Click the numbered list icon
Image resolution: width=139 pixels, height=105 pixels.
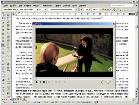(3, 49)
